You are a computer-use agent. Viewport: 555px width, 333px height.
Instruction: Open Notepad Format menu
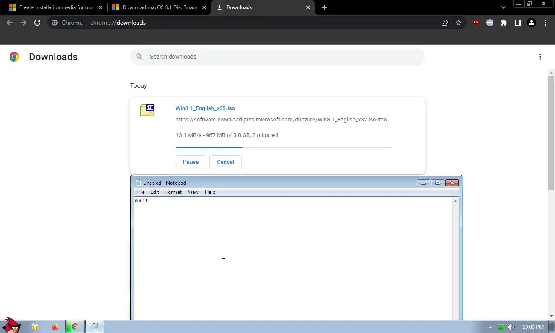(173, 192)
